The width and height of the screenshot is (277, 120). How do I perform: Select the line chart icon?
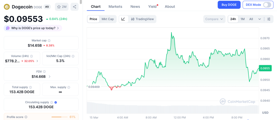(123, 19)
